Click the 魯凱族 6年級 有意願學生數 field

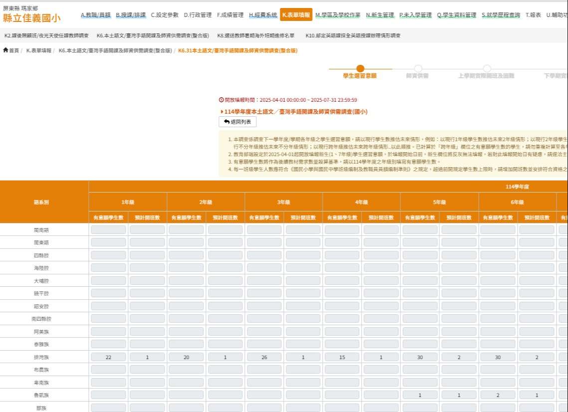click(x=498, y=396)
